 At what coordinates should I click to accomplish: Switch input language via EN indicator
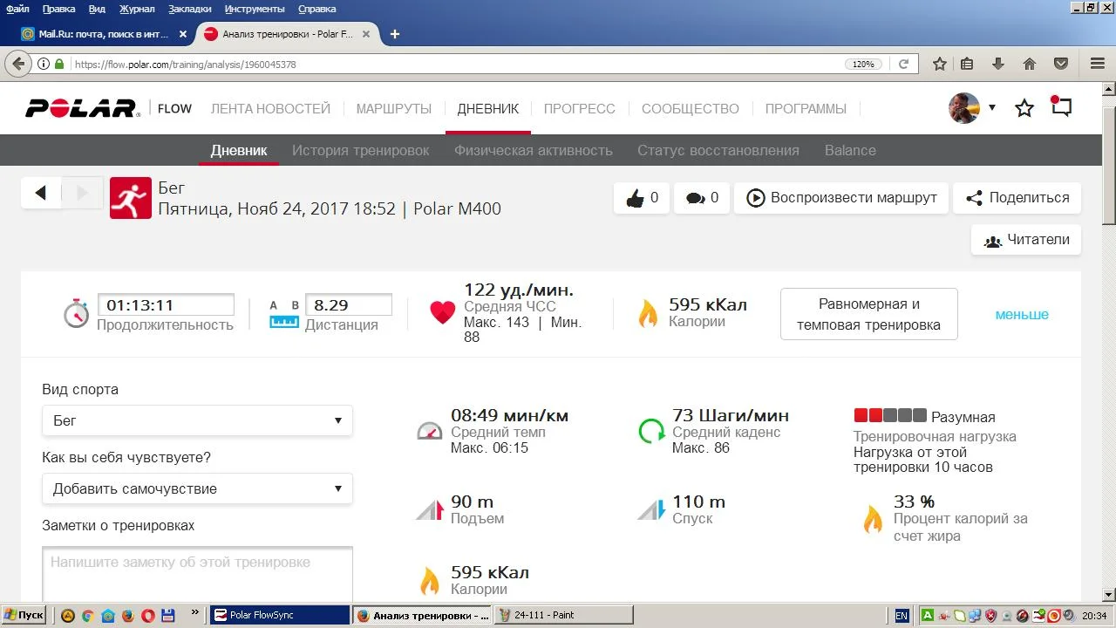pyautogui.click(x=902, y=615)
